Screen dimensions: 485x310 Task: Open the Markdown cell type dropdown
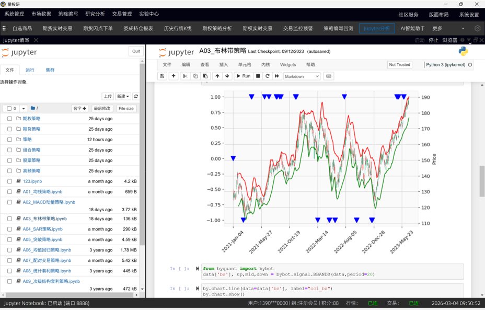(302, 76)
